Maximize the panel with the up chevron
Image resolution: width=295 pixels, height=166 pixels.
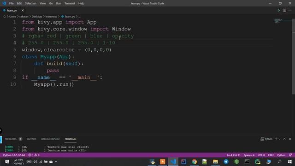(x=284, y=139)
